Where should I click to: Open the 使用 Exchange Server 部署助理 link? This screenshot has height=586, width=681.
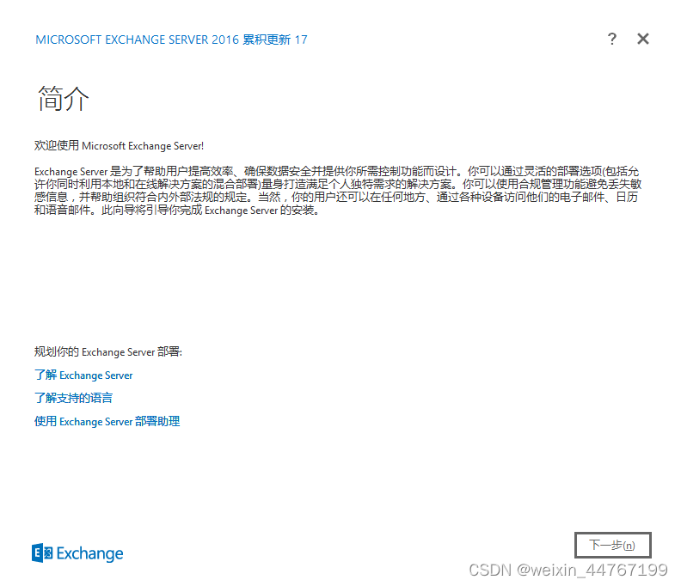point(107,422)
